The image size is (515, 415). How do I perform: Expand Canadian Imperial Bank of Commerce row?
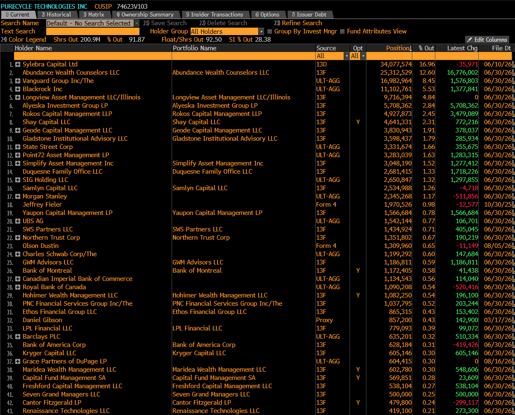point(18,279)
